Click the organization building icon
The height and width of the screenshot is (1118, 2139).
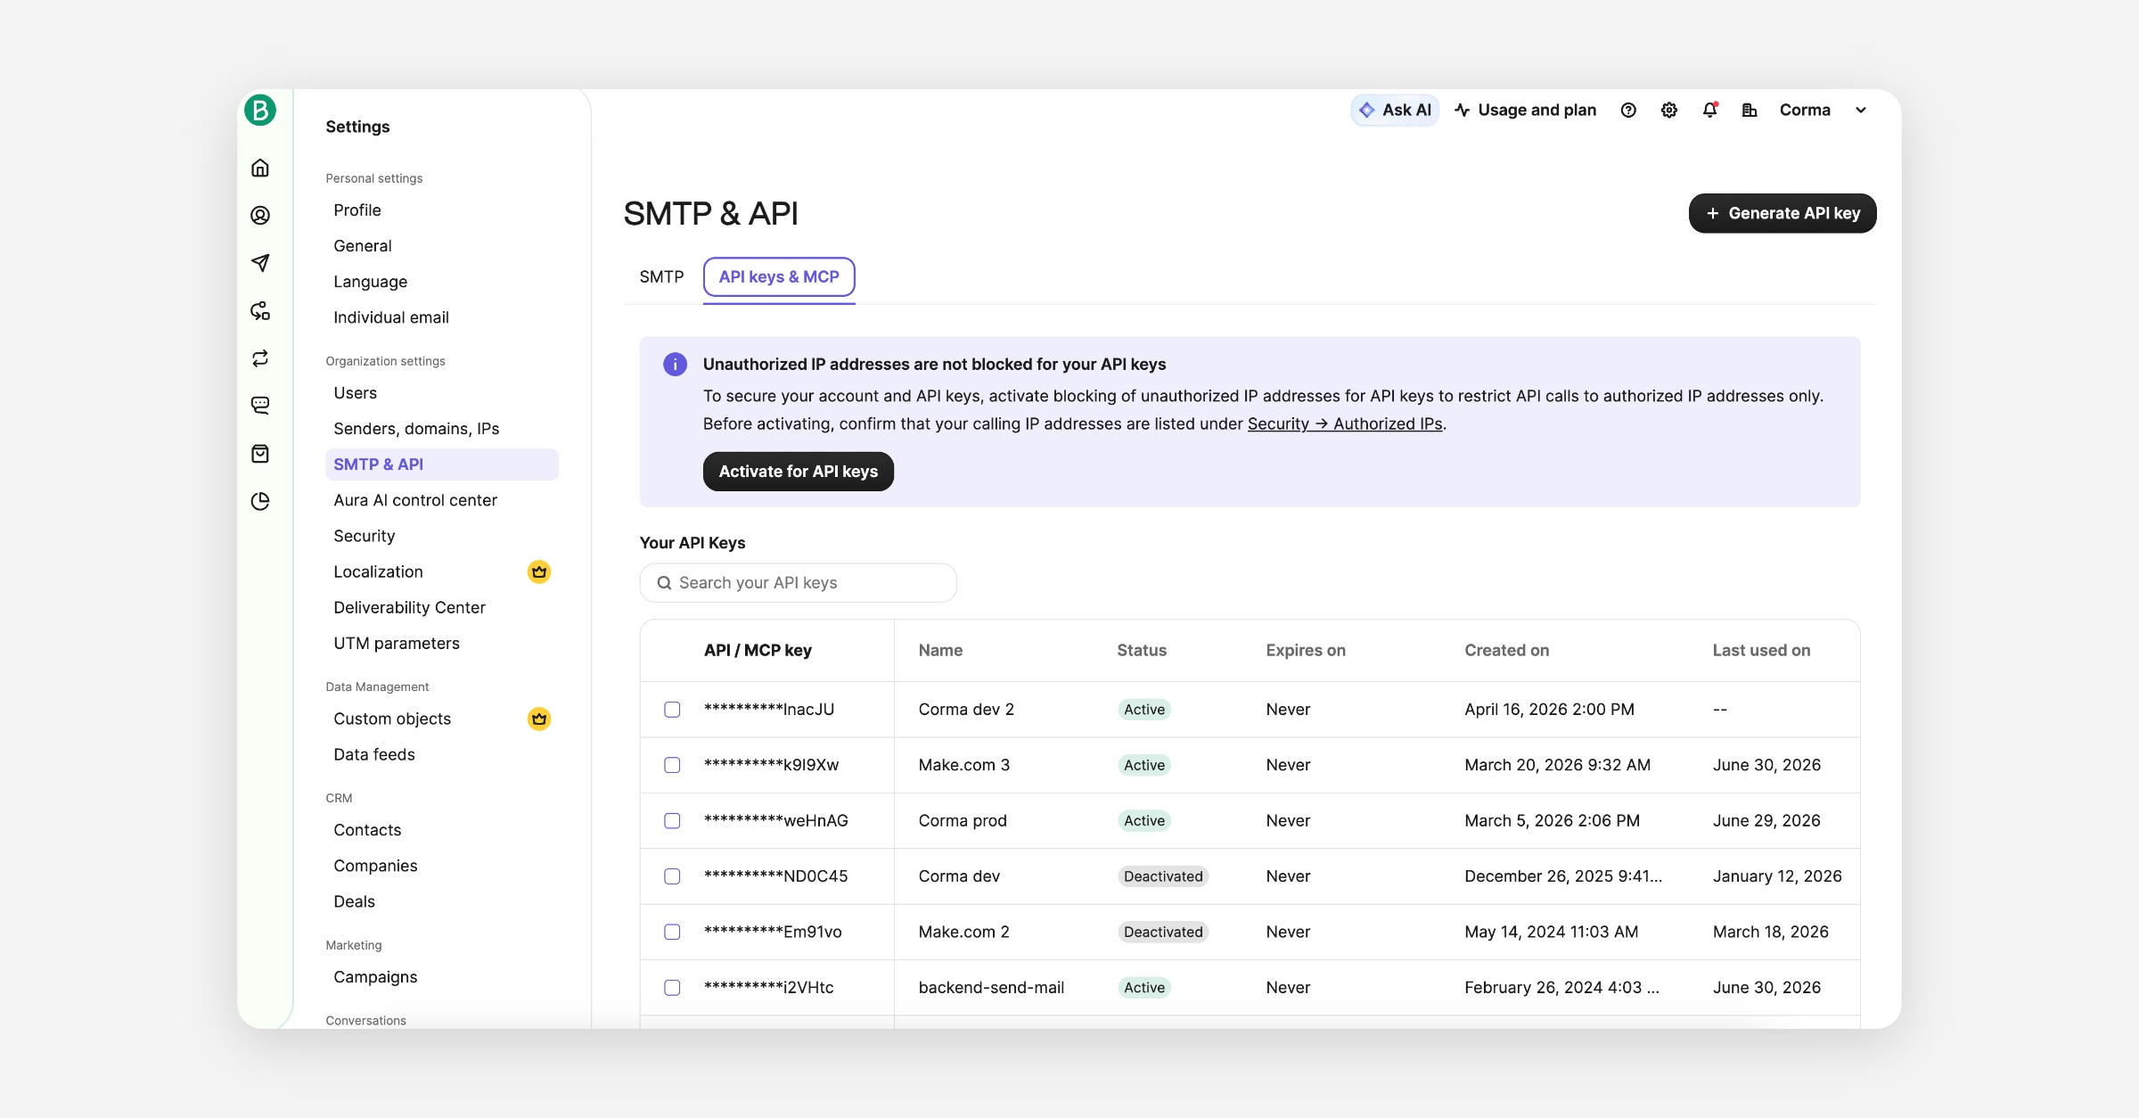(1750, 110)
